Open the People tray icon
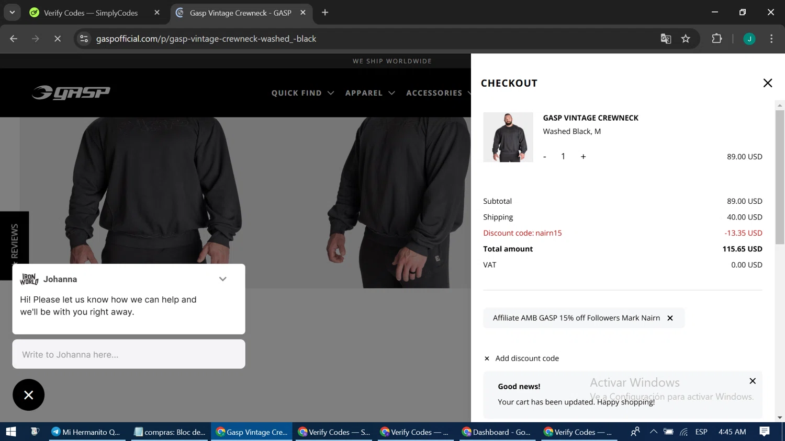This screenshot has width=785, height=441. [635, 432]
